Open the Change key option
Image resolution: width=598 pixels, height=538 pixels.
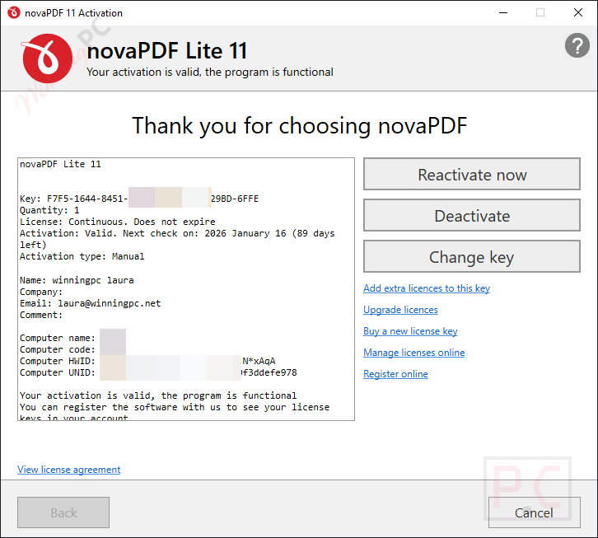point(472,256)
